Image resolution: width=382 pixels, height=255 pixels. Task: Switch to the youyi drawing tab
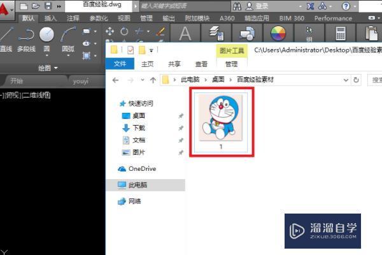pos(81,81)
